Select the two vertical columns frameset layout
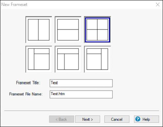Viewport: 163px width, 127px height. click(x=39, y=30)
